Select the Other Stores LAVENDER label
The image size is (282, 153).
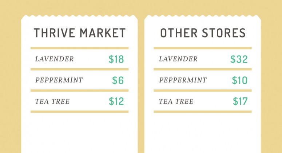pos(178,59)
